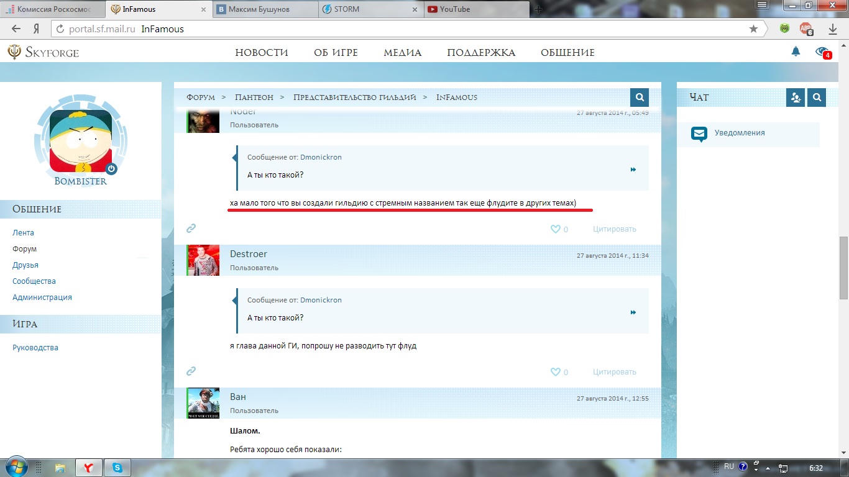The width and height of the screenshot is (849, 477).
Task: Click the Форум breadcrumb
Action: pyautogui.click(x=201, y=98)
